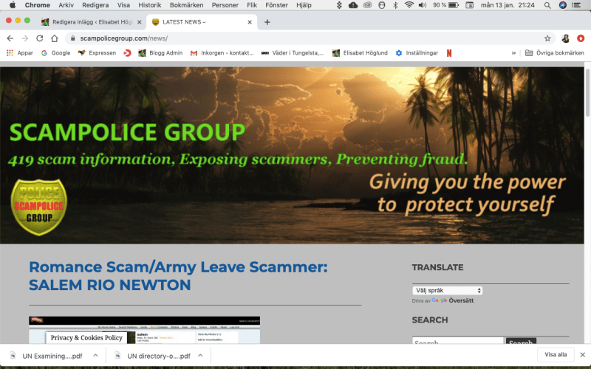The width and height of the screenshot is (591, 369).
Task: Open the Visa menu
Action: tap(123, 5)
